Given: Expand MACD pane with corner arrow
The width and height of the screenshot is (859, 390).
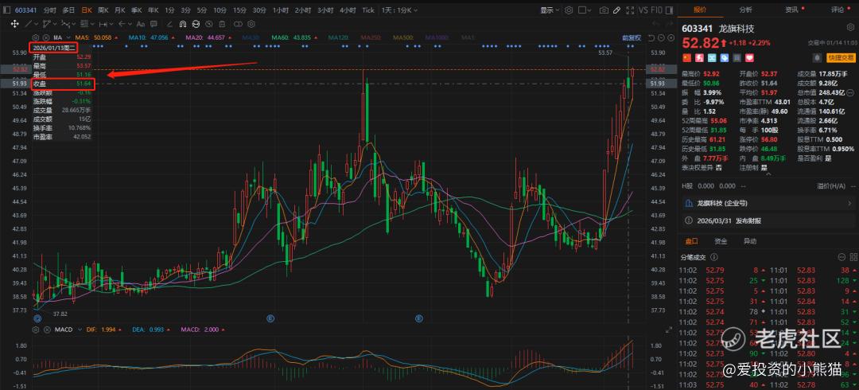Looking at the screenshot, I should [x=668, y=330].
